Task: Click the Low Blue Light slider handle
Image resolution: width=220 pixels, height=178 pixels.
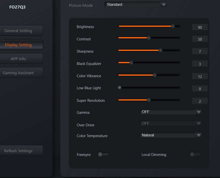Action: (120, 87)
